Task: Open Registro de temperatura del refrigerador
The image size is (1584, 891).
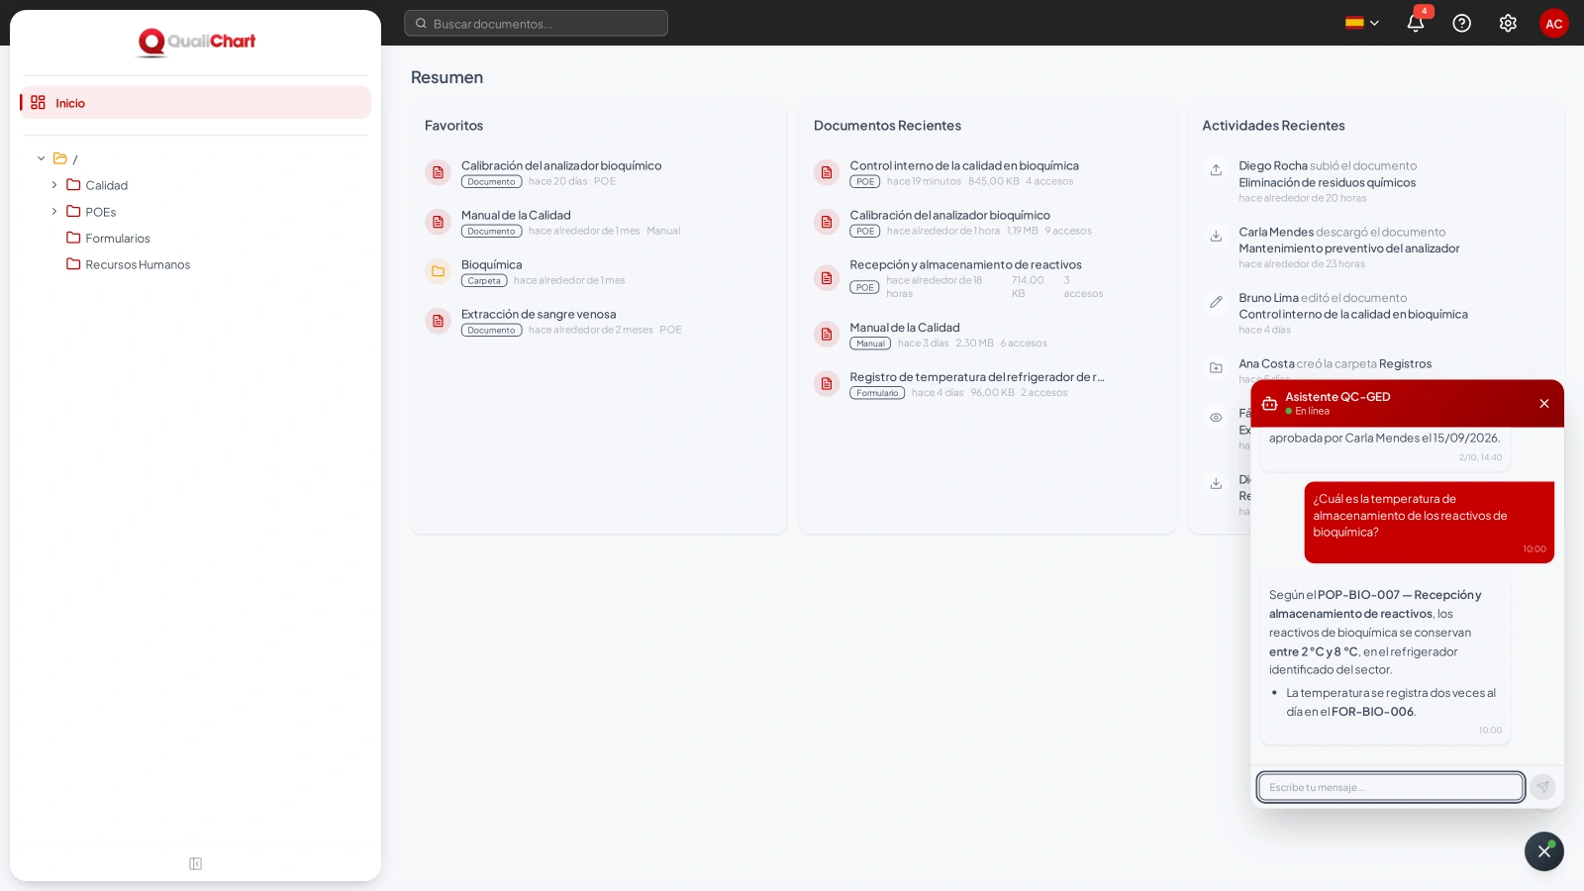Action: [x=977, y=377]
